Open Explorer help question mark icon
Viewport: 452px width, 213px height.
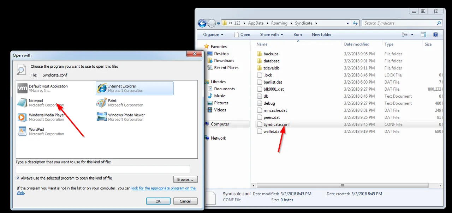pos(435,35)
